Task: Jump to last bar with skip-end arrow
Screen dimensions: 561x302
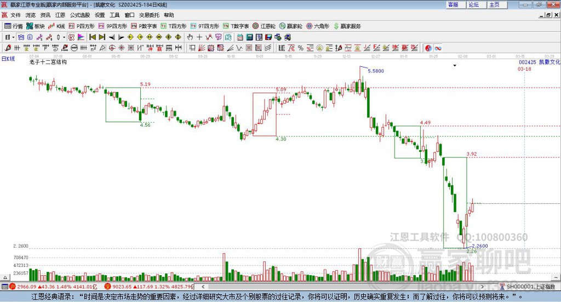Action: point(102,37)
